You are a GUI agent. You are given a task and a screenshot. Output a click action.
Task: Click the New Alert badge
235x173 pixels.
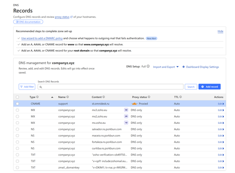click(x=151, y=38)
